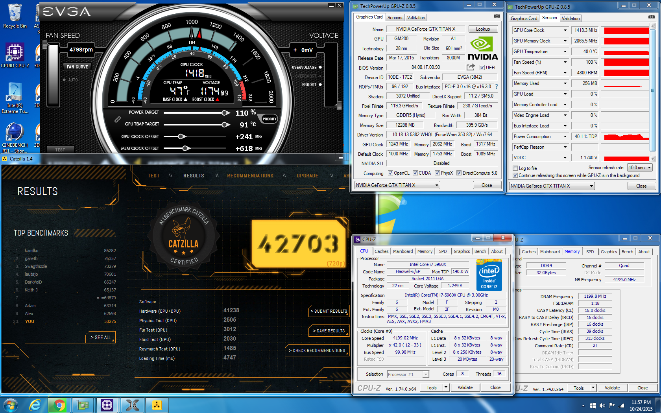Click the Power Target slider handle

[226, 113]
